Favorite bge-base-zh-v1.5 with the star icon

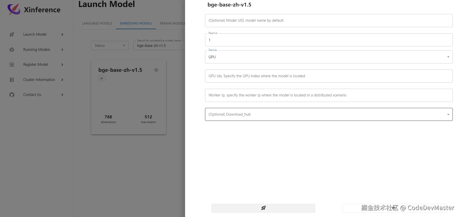point(156,70)
